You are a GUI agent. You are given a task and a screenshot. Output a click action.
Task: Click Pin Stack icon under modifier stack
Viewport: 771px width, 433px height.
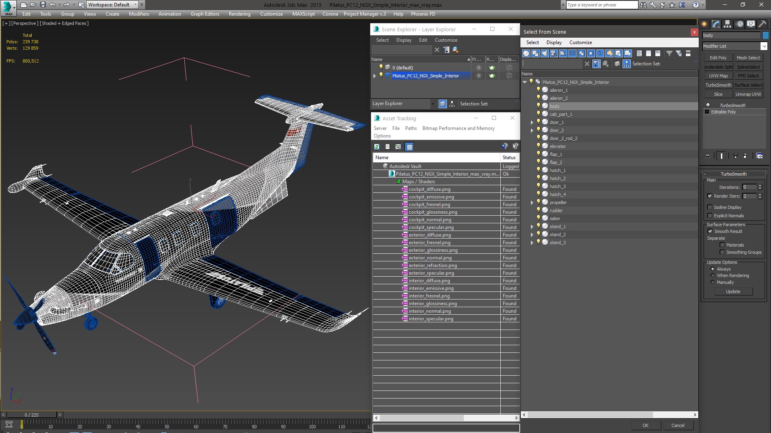[x=708, y=156]
